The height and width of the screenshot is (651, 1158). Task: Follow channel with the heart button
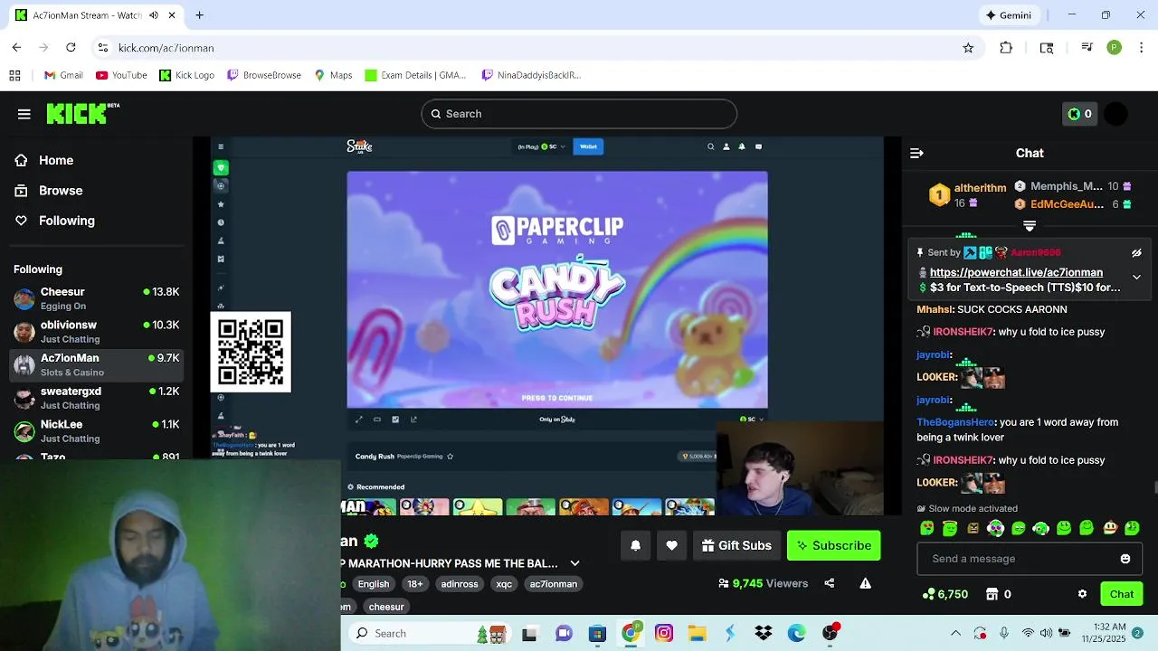[x=671, y=545]
